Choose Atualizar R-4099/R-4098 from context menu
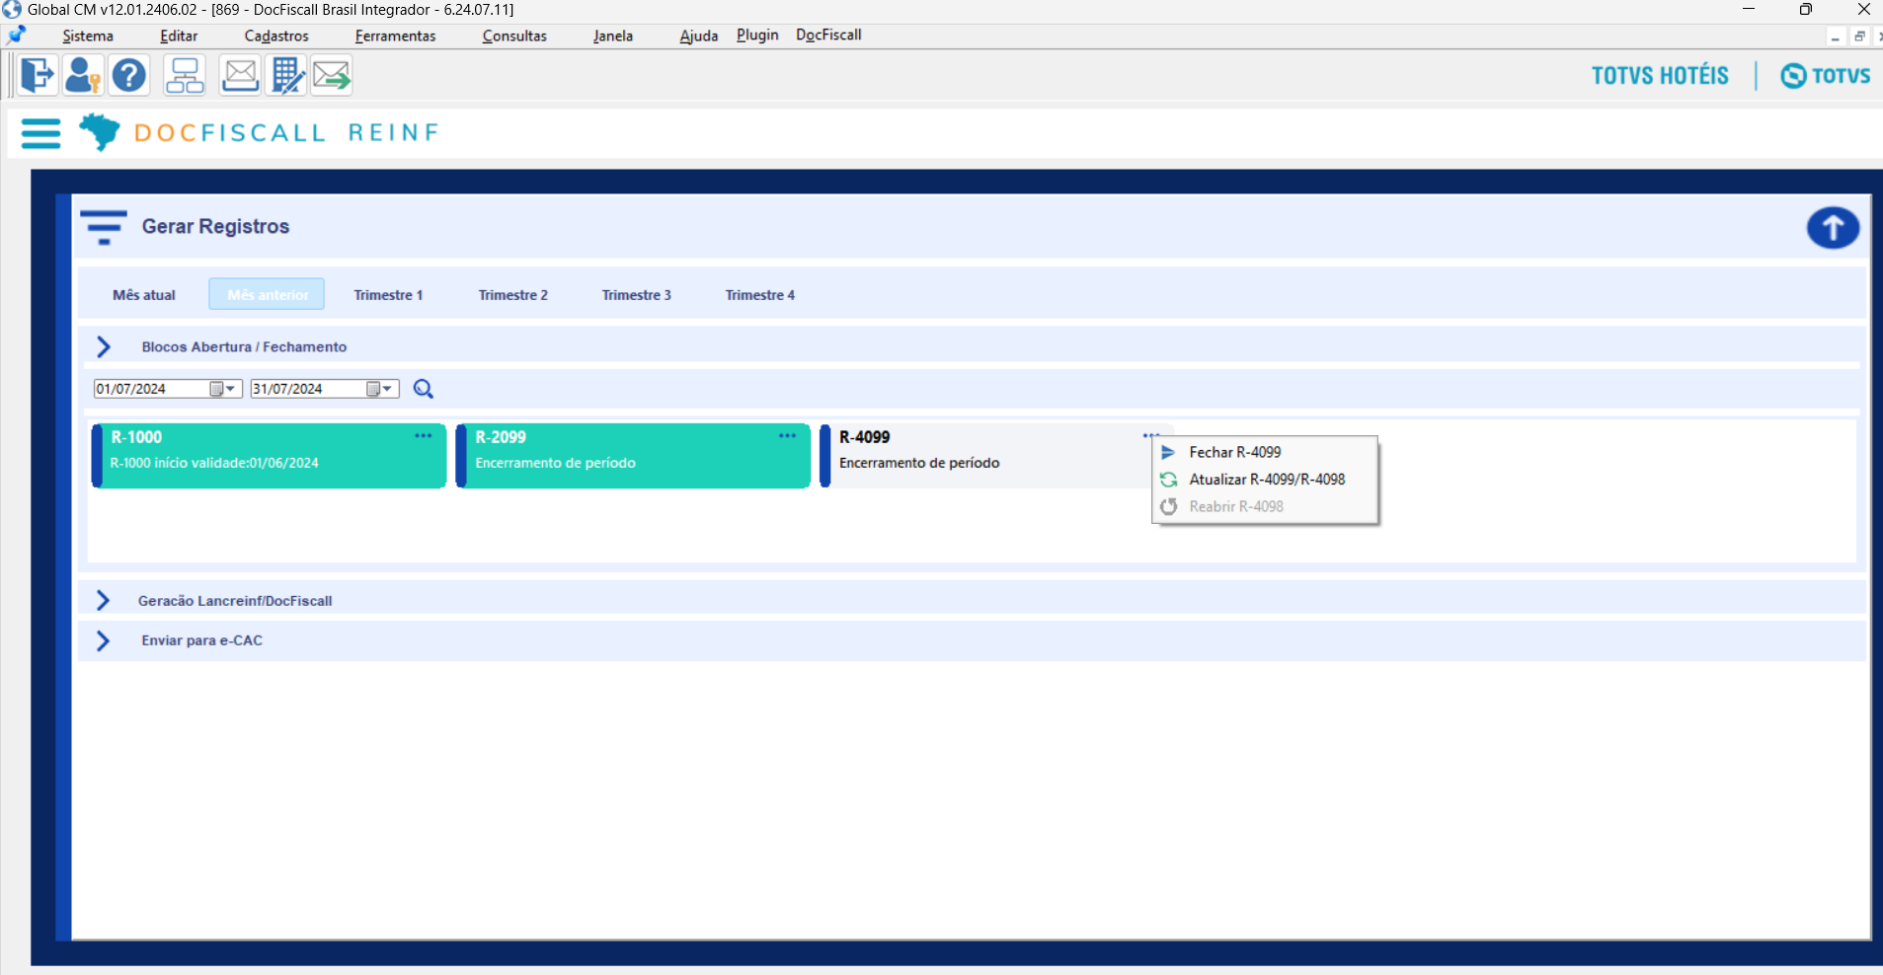The width and height of the screenshot is (1883, 975). (1265, 480)
